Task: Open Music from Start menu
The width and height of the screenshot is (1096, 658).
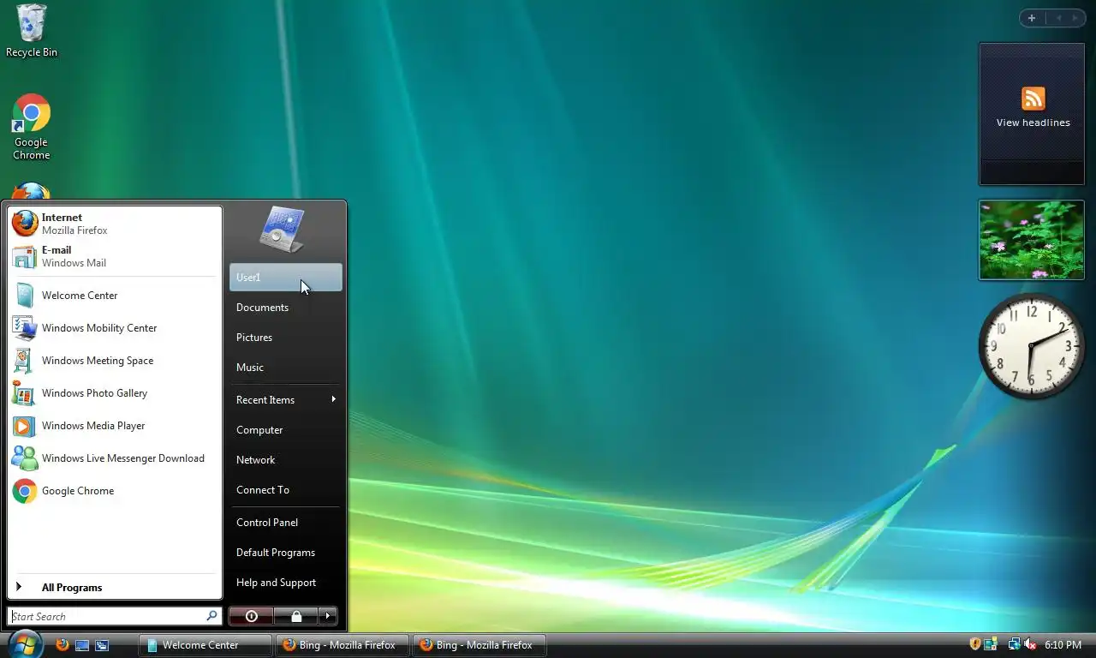Action: point(285,368)
